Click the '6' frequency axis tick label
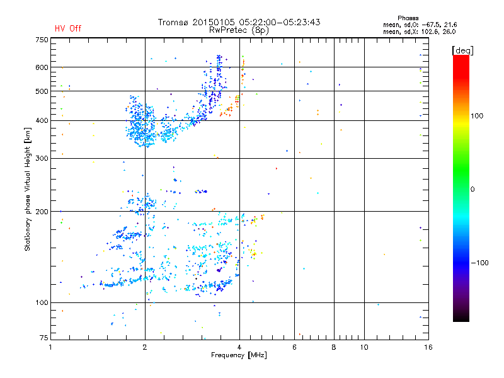This screenshot has width=504, height=378. coord(294,347)
